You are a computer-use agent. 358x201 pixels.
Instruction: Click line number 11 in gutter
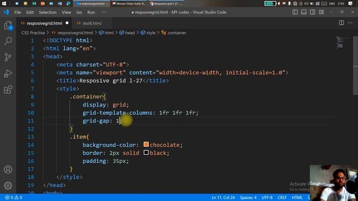(31, 121)
